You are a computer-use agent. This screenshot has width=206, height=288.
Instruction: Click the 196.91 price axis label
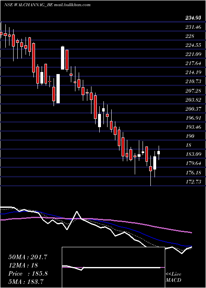(193, 118)
